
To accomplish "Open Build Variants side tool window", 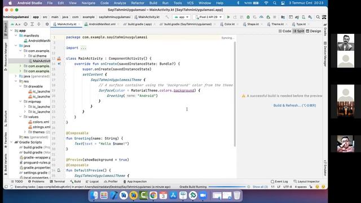I will click(6, 164).
